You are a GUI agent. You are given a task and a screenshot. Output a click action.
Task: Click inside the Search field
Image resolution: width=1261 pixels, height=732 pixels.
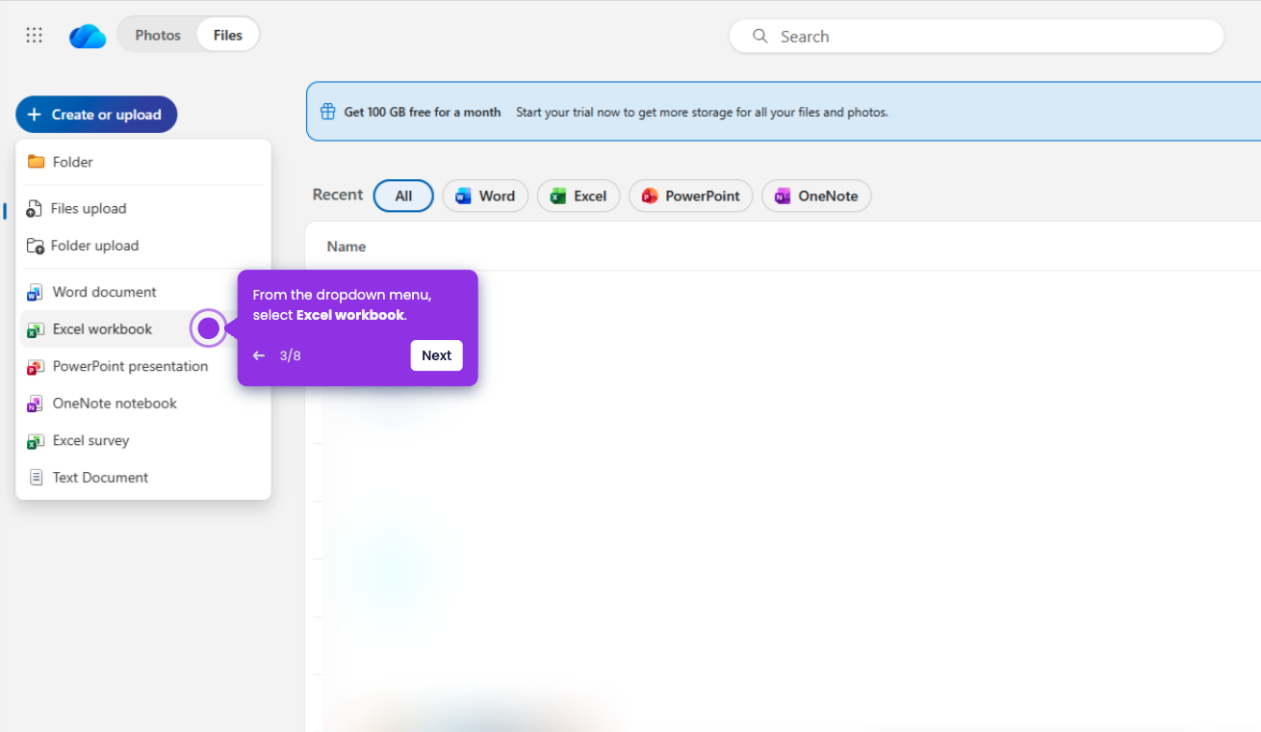tap(976, 37)
